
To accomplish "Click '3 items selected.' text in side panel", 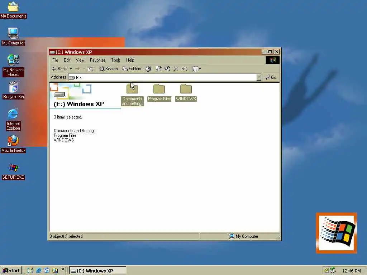I will point(68,117).
